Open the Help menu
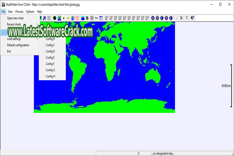 point(39,11)
